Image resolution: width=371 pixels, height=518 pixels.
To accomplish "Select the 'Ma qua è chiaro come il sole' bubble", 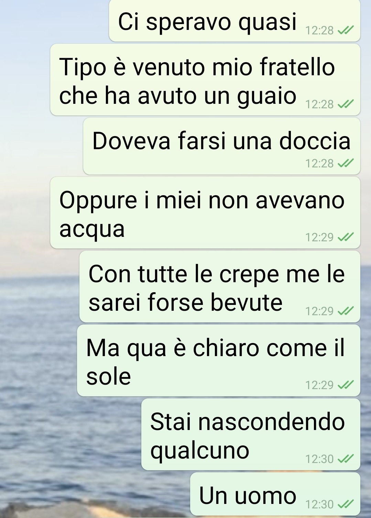I will 219,360.
